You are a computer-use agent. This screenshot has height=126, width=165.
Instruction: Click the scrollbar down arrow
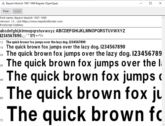163,124
